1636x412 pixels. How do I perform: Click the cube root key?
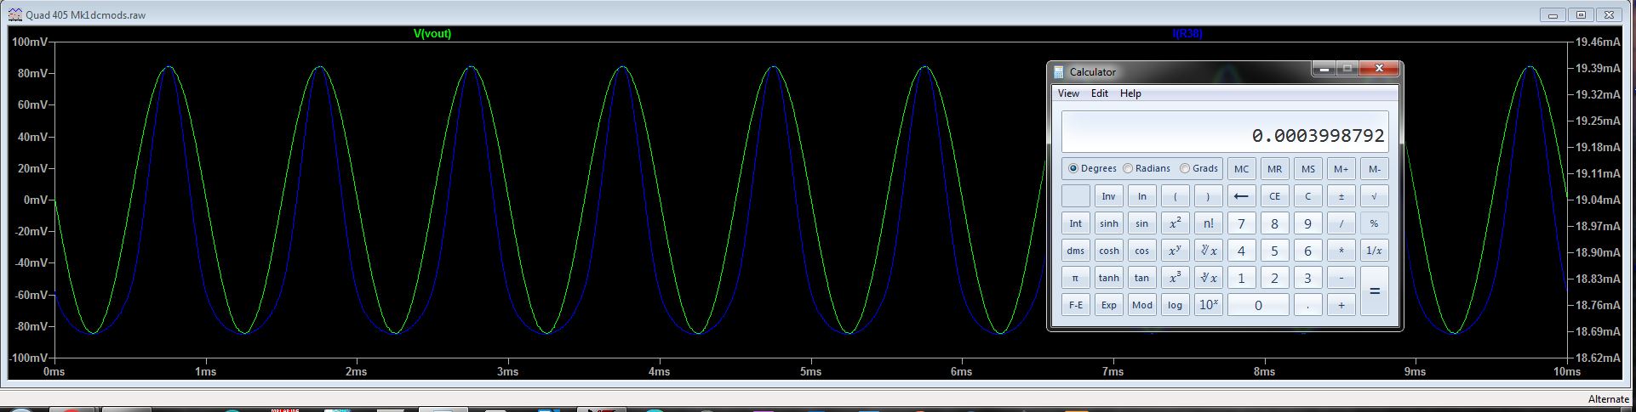pyautogui.click(x=1208, y=278)
